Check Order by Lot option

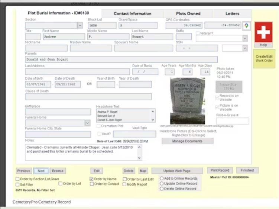60,183
